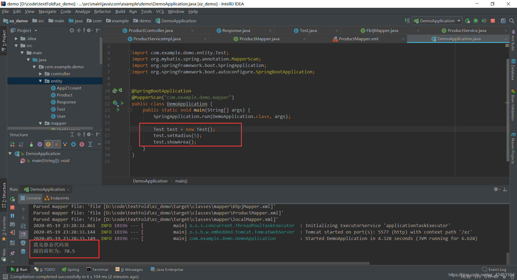Expand all nodes in the Structure panel
Image resolution: width=517 pixels, height=280 pixels.
pos(72,134)
